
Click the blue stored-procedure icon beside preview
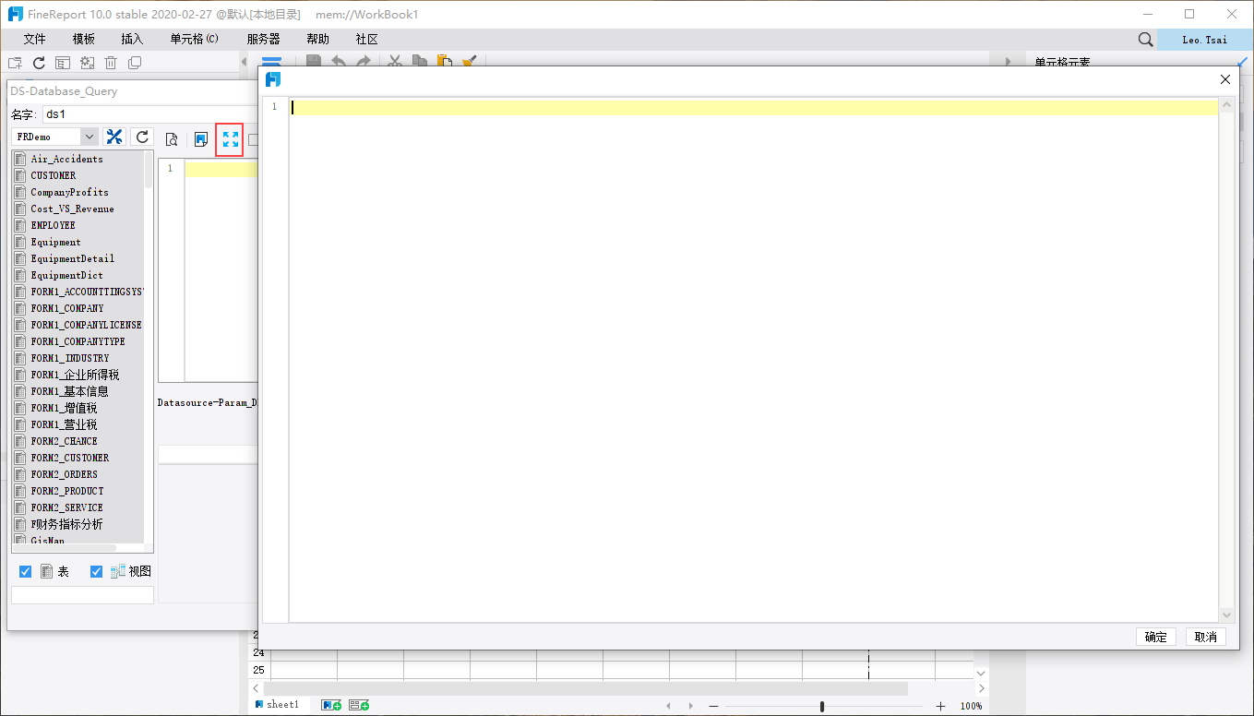click(201, 139)
